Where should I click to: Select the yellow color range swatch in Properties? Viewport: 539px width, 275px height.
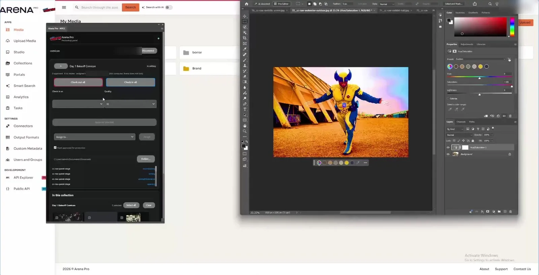480,66
